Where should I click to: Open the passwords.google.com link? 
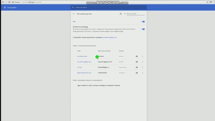(x=109, y=37)
